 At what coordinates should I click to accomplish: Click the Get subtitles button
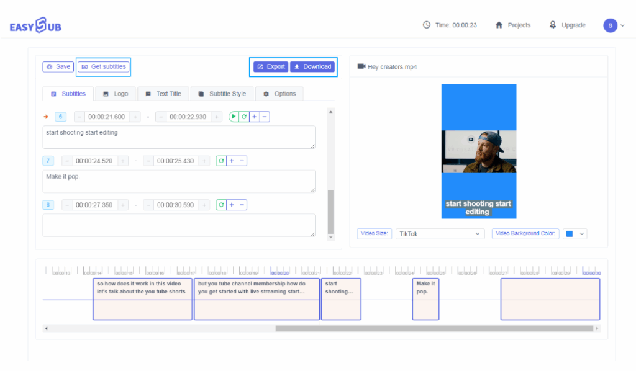coord(103,66)
